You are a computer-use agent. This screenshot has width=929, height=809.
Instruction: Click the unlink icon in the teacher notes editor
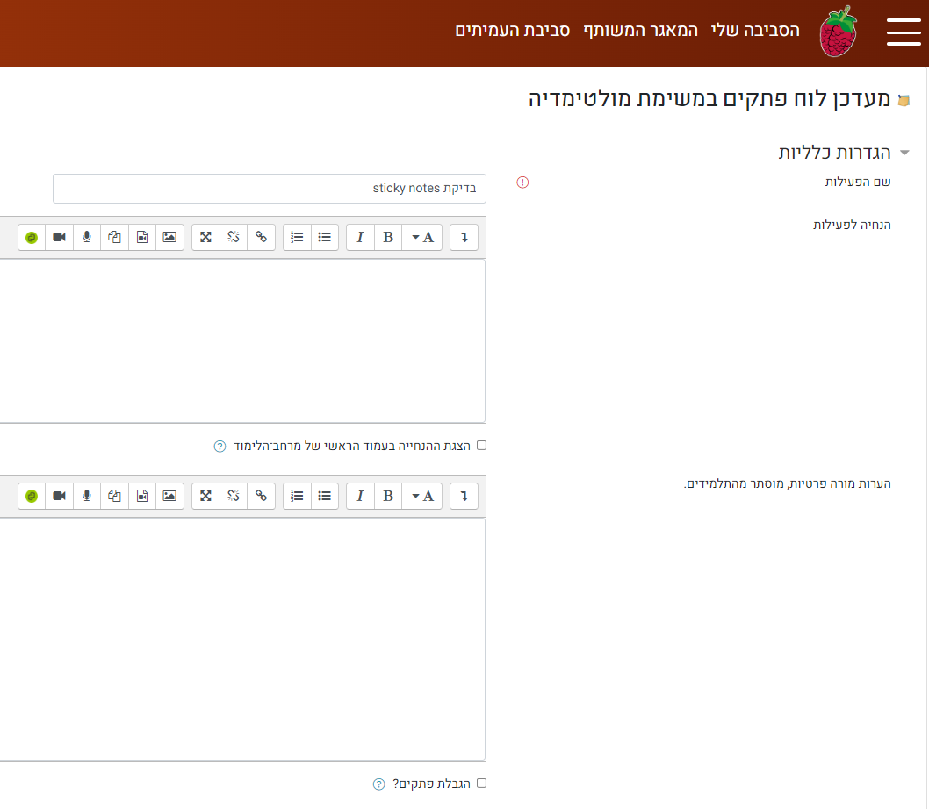pyautogui.click(x=233, y=496)
